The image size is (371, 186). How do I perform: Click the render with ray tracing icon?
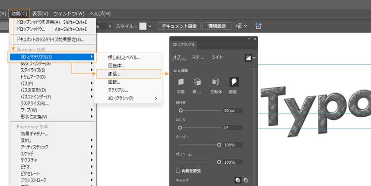coord(248,58)
